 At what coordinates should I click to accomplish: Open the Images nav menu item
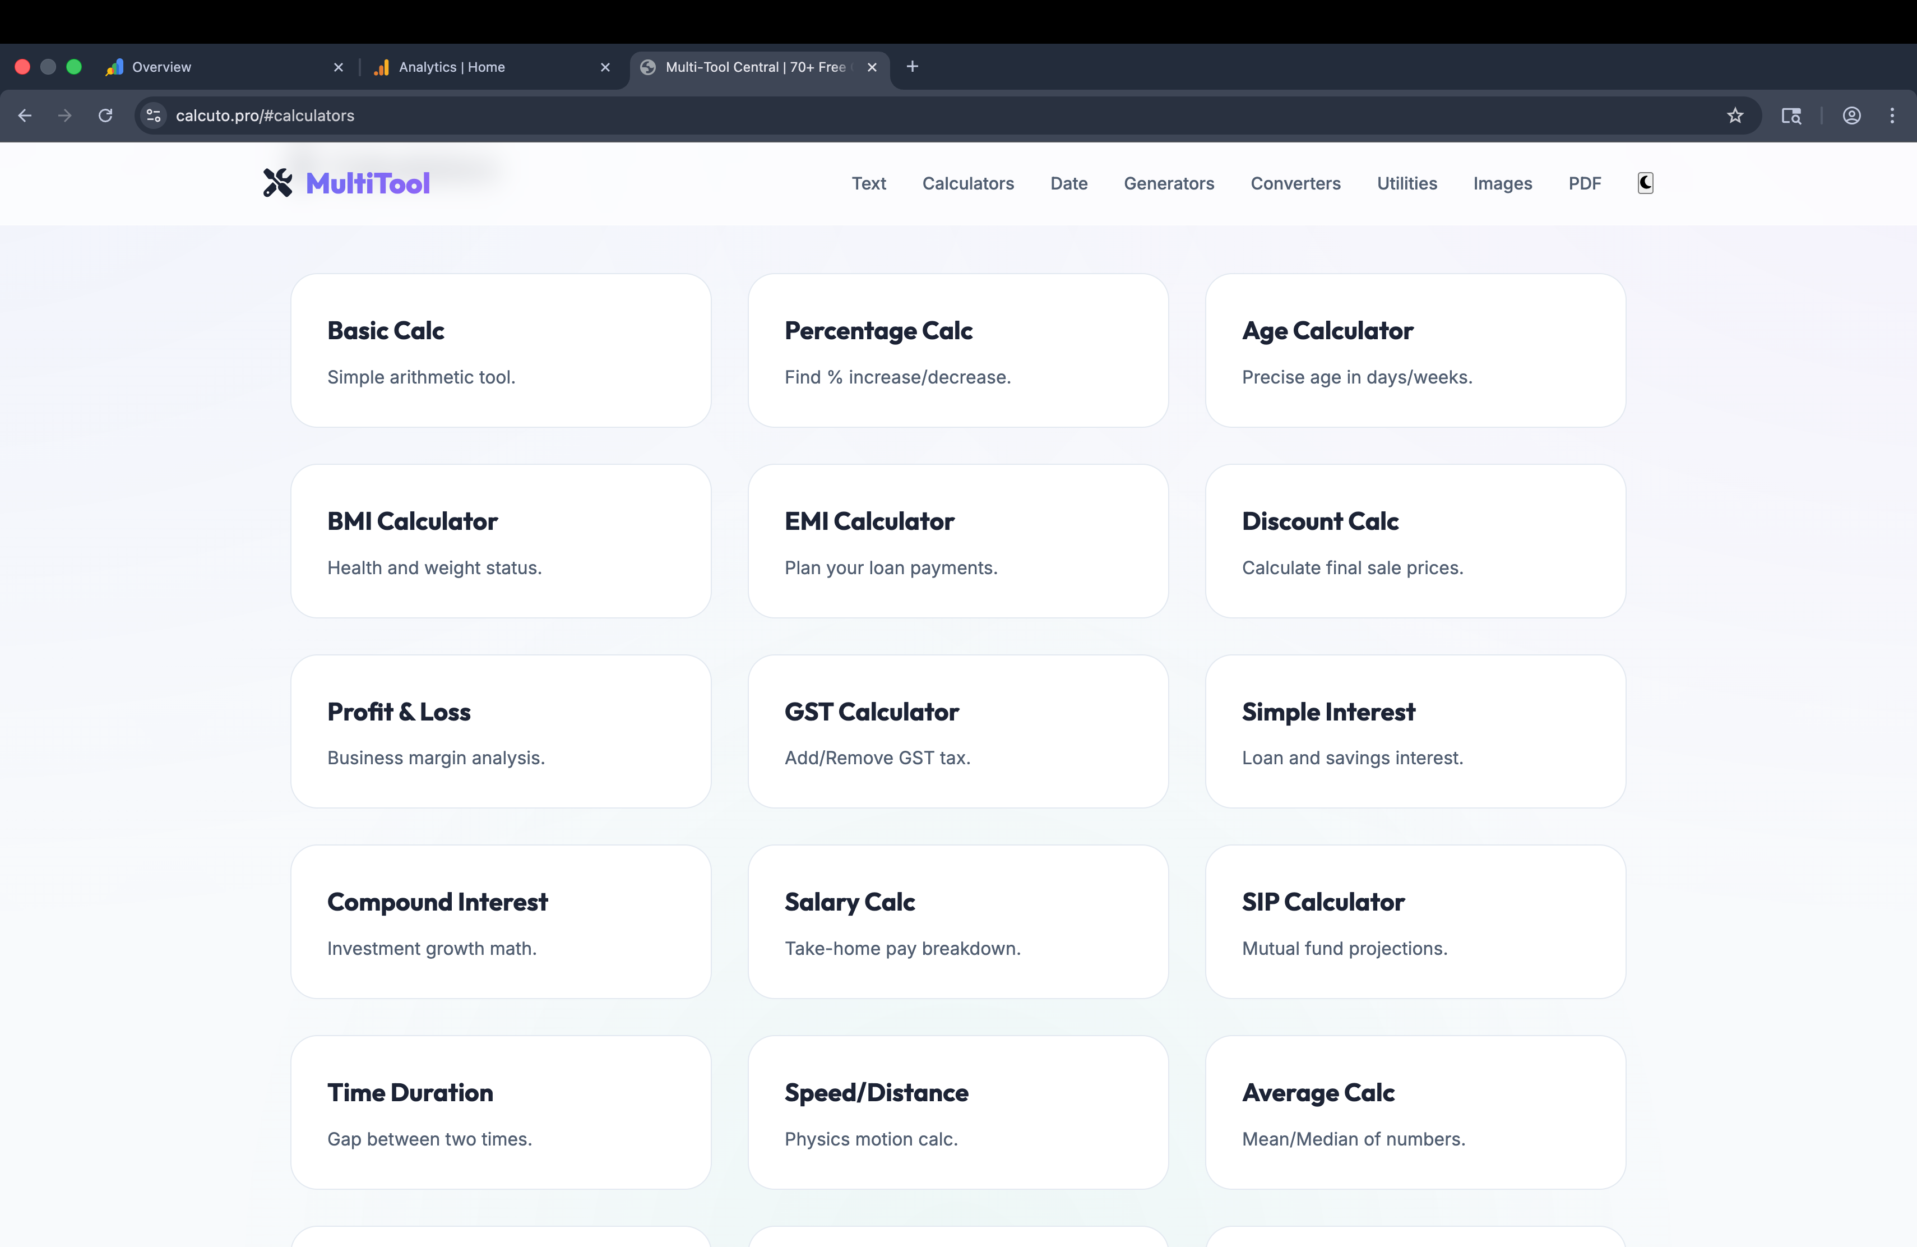pos(1502,184)
